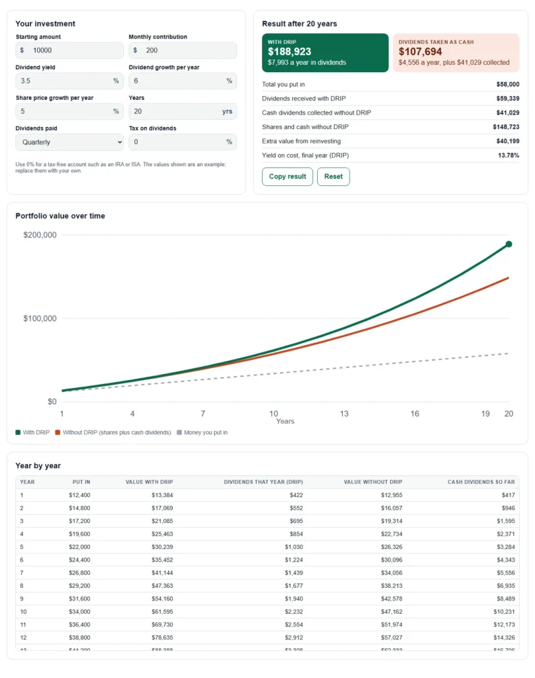The width and height of the screenshot is (535, 678).
Task: Click year 7 dividends cell $1,439
Action: (294, 573)
